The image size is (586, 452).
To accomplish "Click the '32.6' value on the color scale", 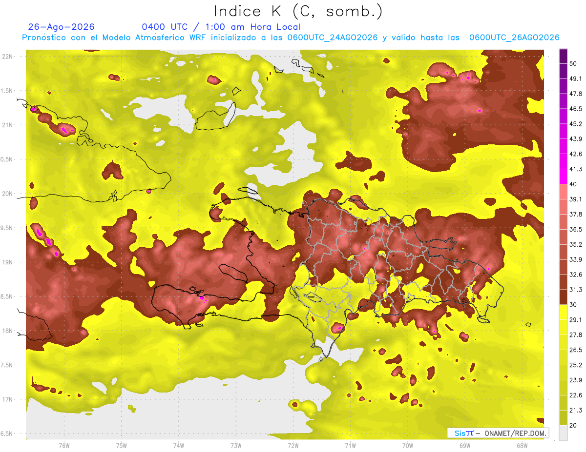I will [x=576, y=275].
